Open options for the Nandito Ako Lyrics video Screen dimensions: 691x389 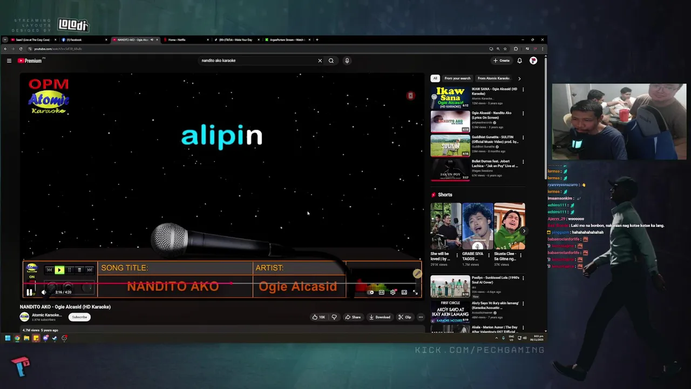point(523,113)
